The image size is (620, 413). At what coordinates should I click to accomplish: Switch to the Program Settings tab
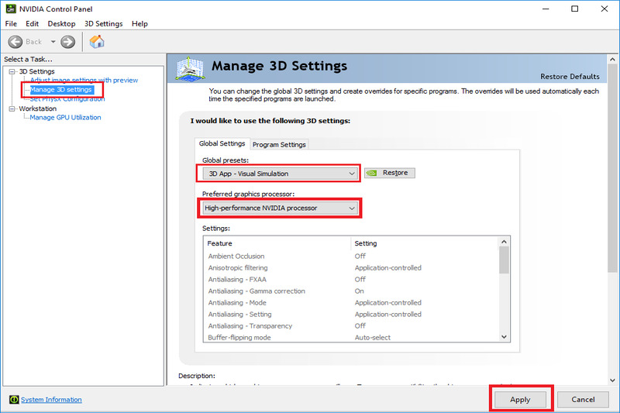pyautogui.click(x=279, y=144)
